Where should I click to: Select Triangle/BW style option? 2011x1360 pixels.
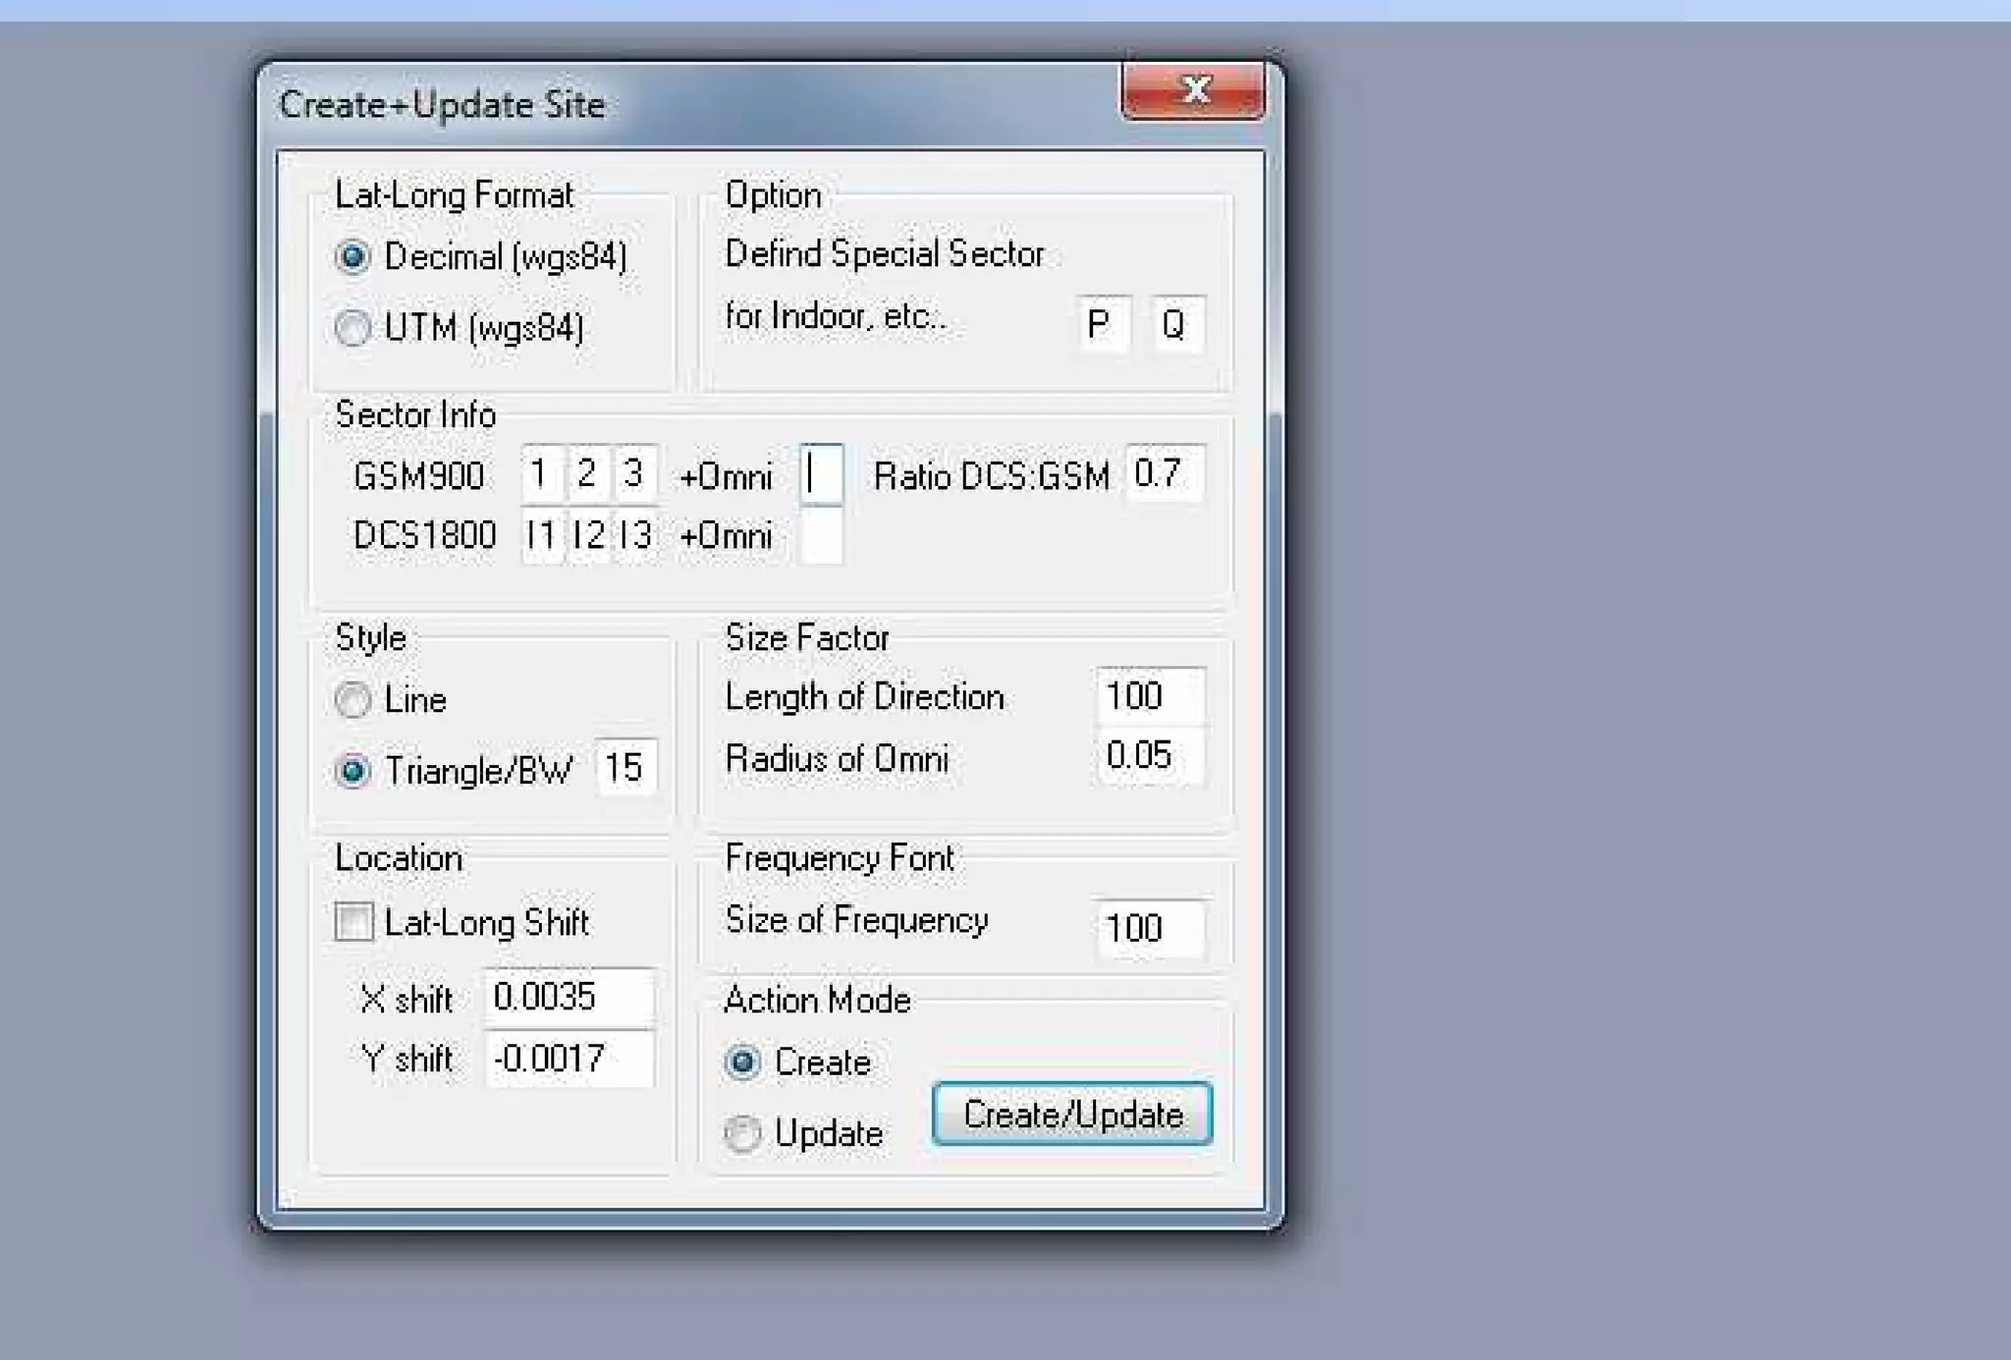point(353,771)
